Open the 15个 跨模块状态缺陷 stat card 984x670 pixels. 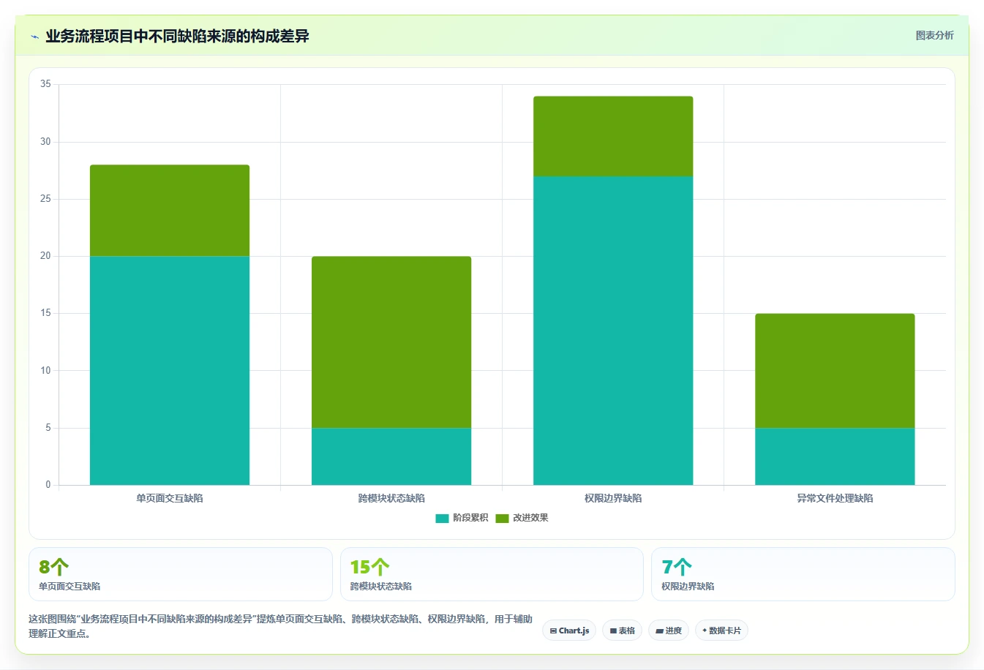point(492,574)
